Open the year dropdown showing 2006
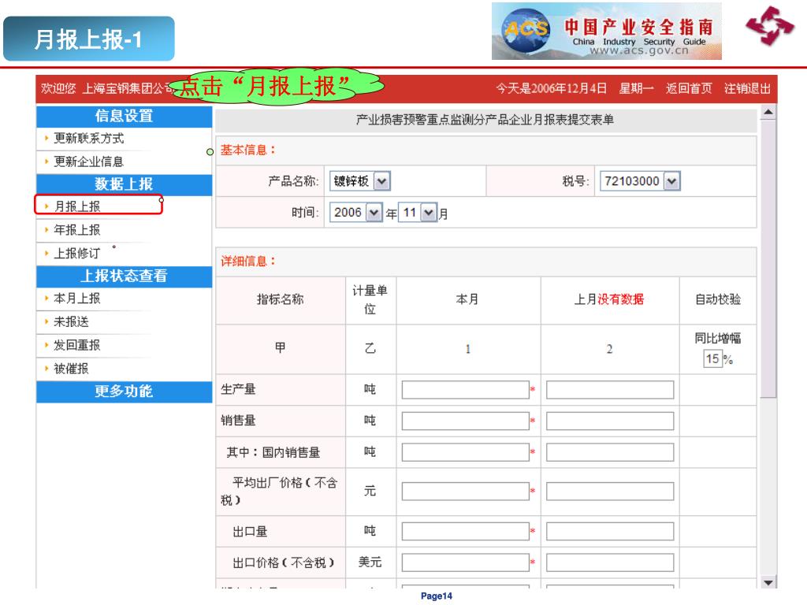 click(355, 213)
